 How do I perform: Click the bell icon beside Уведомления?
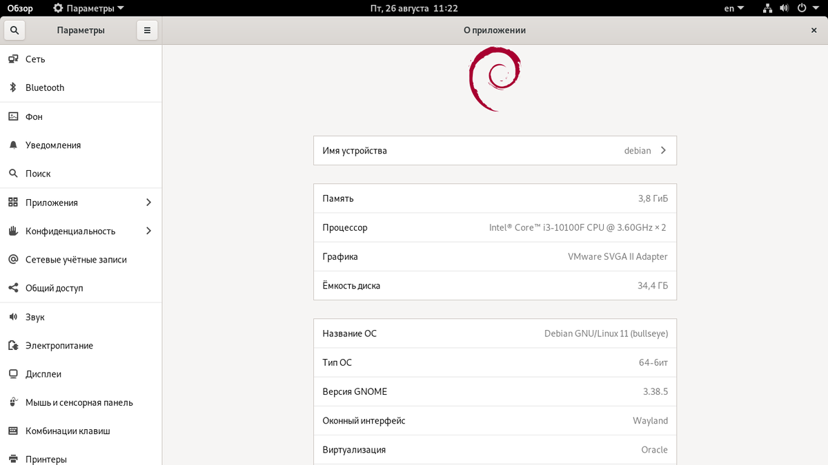[x=12, y=145]
